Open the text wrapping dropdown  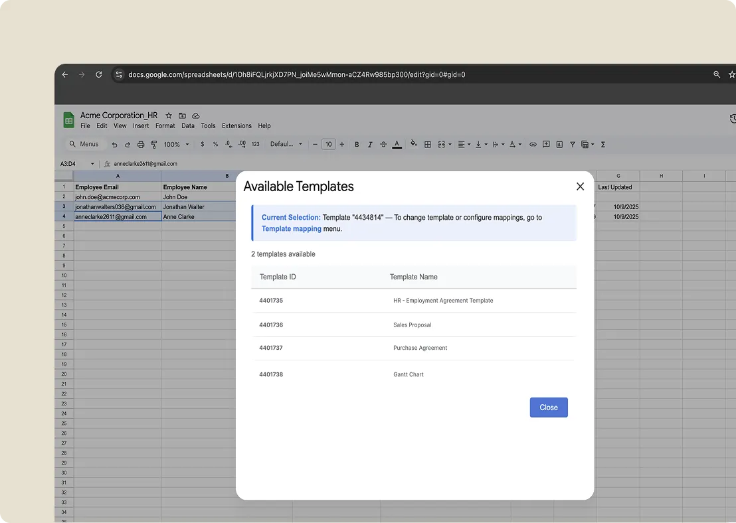(498, 145)
